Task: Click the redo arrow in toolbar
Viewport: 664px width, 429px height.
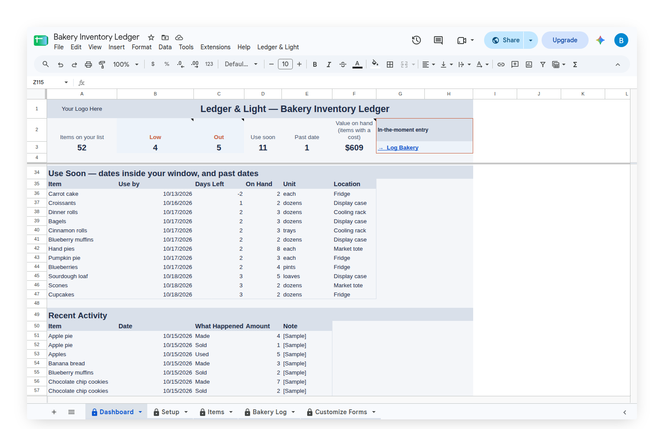Action: [x=75, y=65]
